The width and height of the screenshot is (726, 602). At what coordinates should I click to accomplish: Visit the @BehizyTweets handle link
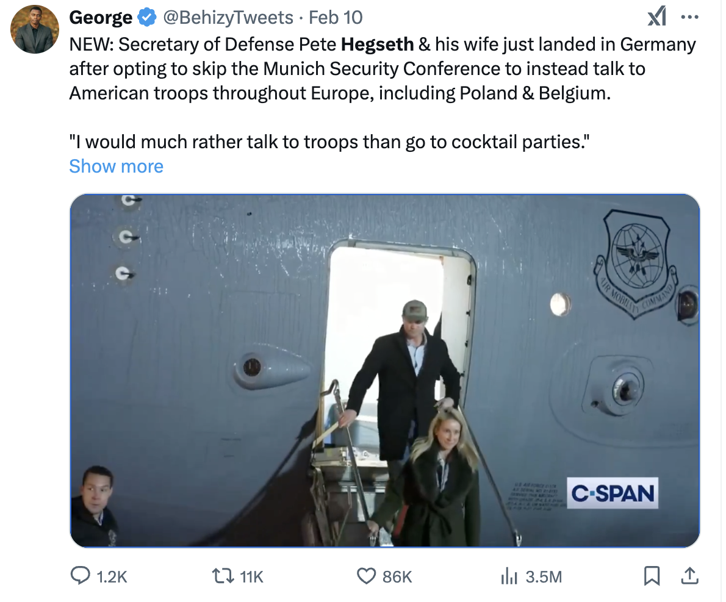pyautogui.click(x=228, y=18)
